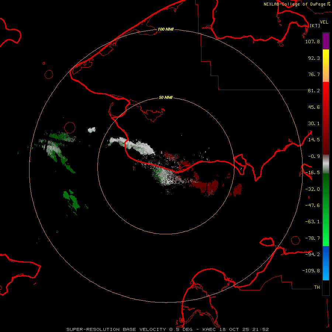Click the product title caption at bottom
332x332 pixels.
point(168,329)
